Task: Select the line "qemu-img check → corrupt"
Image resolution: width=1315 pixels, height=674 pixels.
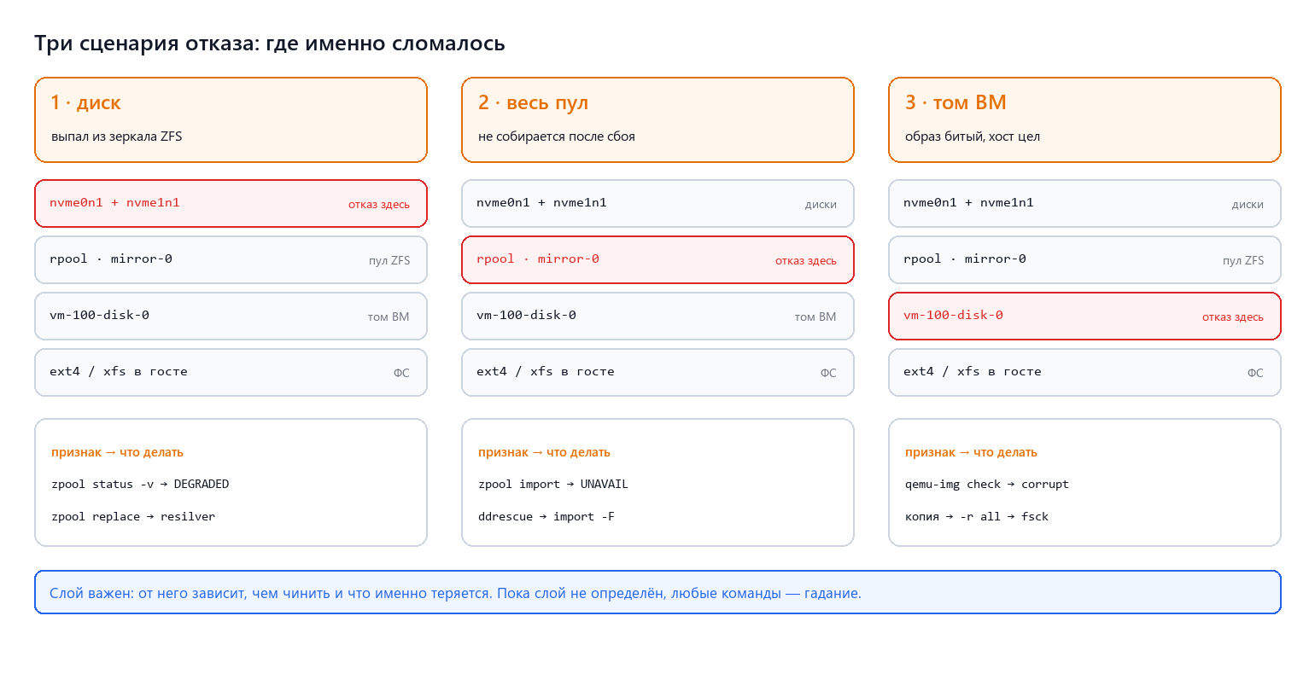Action: tap(987, 485)
